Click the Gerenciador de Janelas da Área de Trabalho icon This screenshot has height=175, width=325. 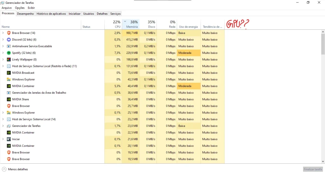click(9, 92)
